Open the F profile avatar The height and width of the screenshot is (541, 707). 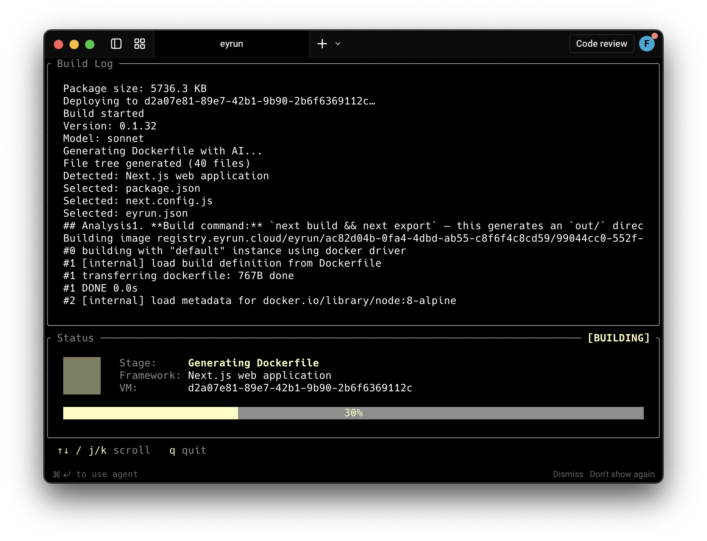tap(647, 44)
